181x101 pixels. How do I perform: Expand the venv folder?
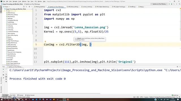click(x=5, y=11)
